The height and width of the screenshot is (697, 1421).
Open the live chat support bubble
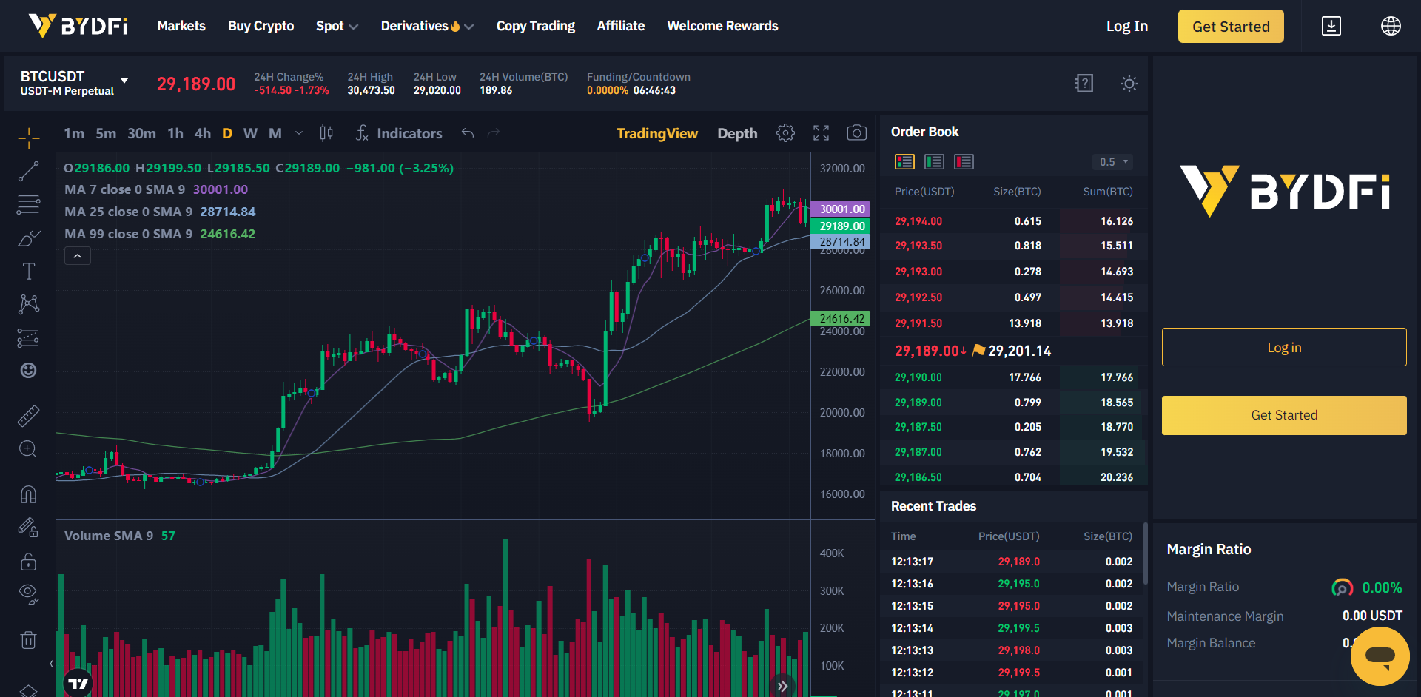pyautogui.click(x=1380, y=656)
